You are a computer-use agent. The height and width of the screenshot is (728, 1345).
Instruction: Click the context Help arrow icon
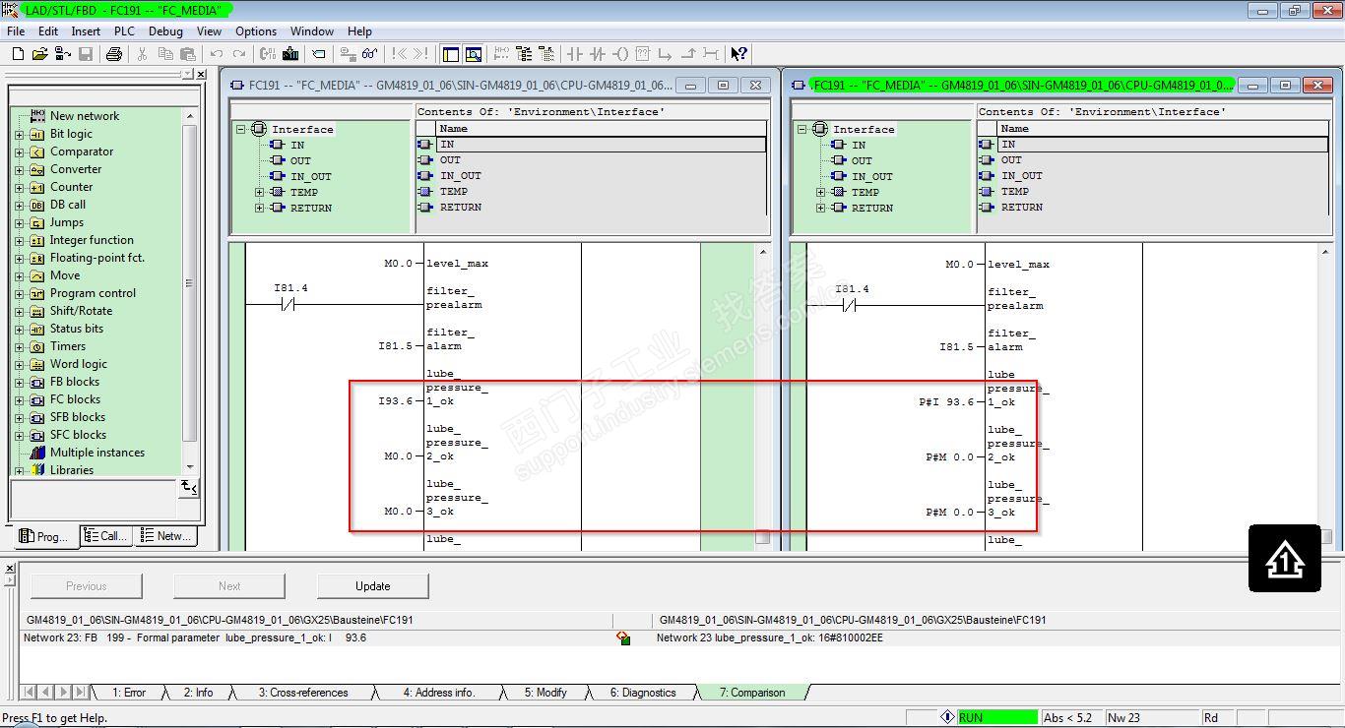[738, 54]
